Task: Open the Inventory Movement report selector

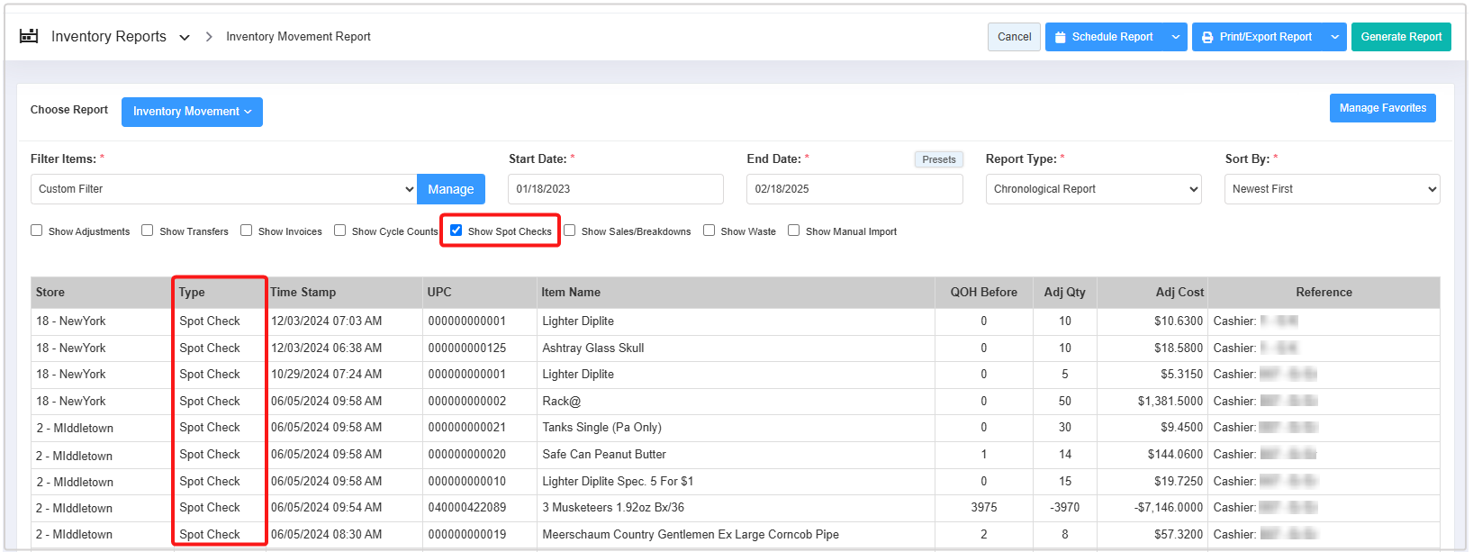Action: 192,112
